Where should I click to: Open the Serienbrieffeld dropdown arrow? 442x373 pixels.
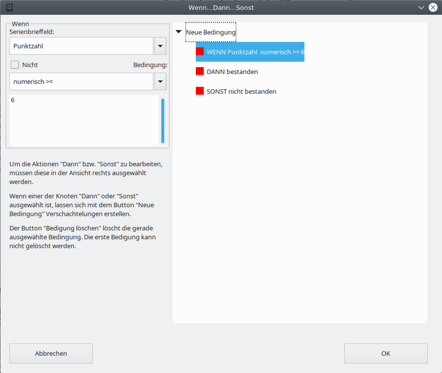160,46
